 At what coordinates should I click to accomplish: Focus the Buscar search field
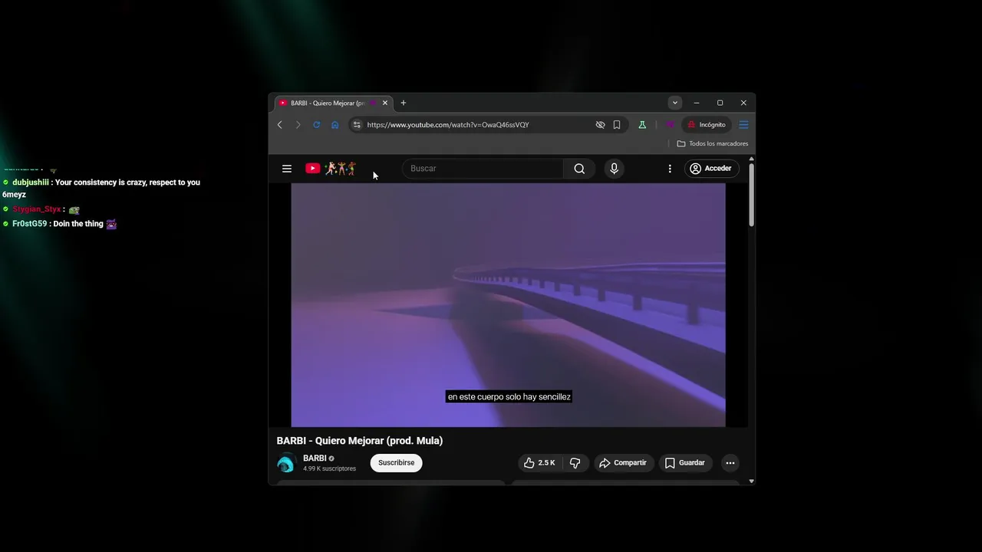click(x=483, y=169)
